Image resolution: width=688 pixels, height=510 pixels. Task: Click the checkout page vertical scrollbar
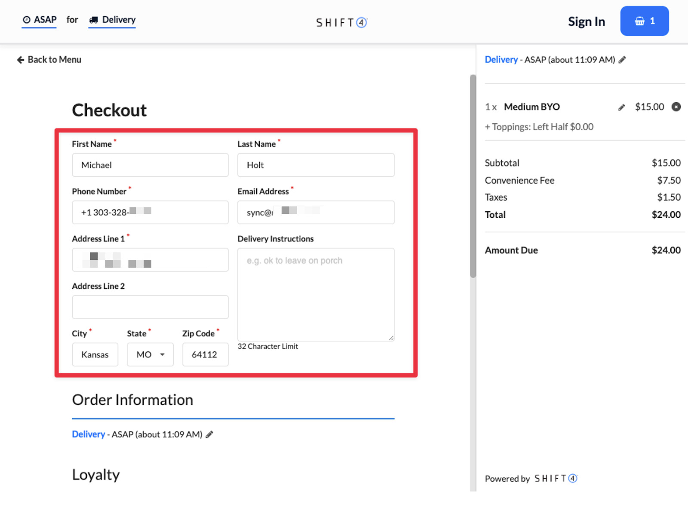tap(473, 176)
